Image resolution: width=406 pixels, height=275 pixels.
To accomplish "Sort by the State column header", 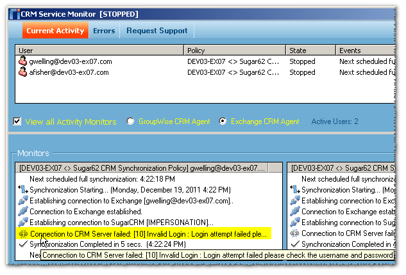I will [x=310, y=51].
